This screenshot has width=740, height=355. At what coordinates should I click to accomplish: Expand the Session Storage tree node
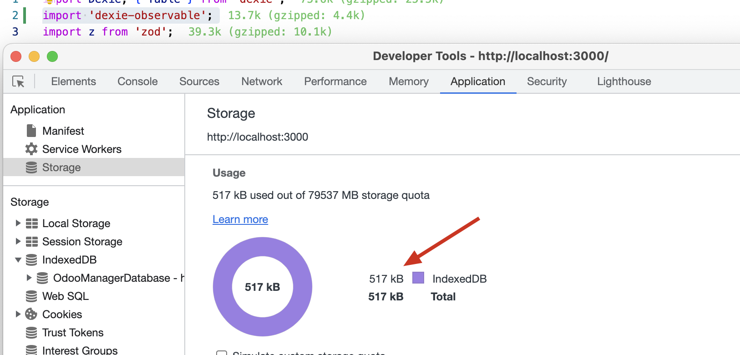[x=18, y=241]
